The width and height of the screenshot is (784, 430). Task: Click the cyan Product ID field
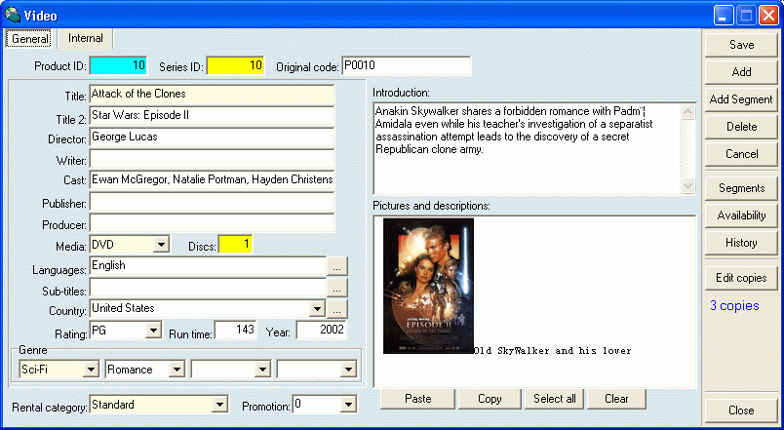(118, 65)
